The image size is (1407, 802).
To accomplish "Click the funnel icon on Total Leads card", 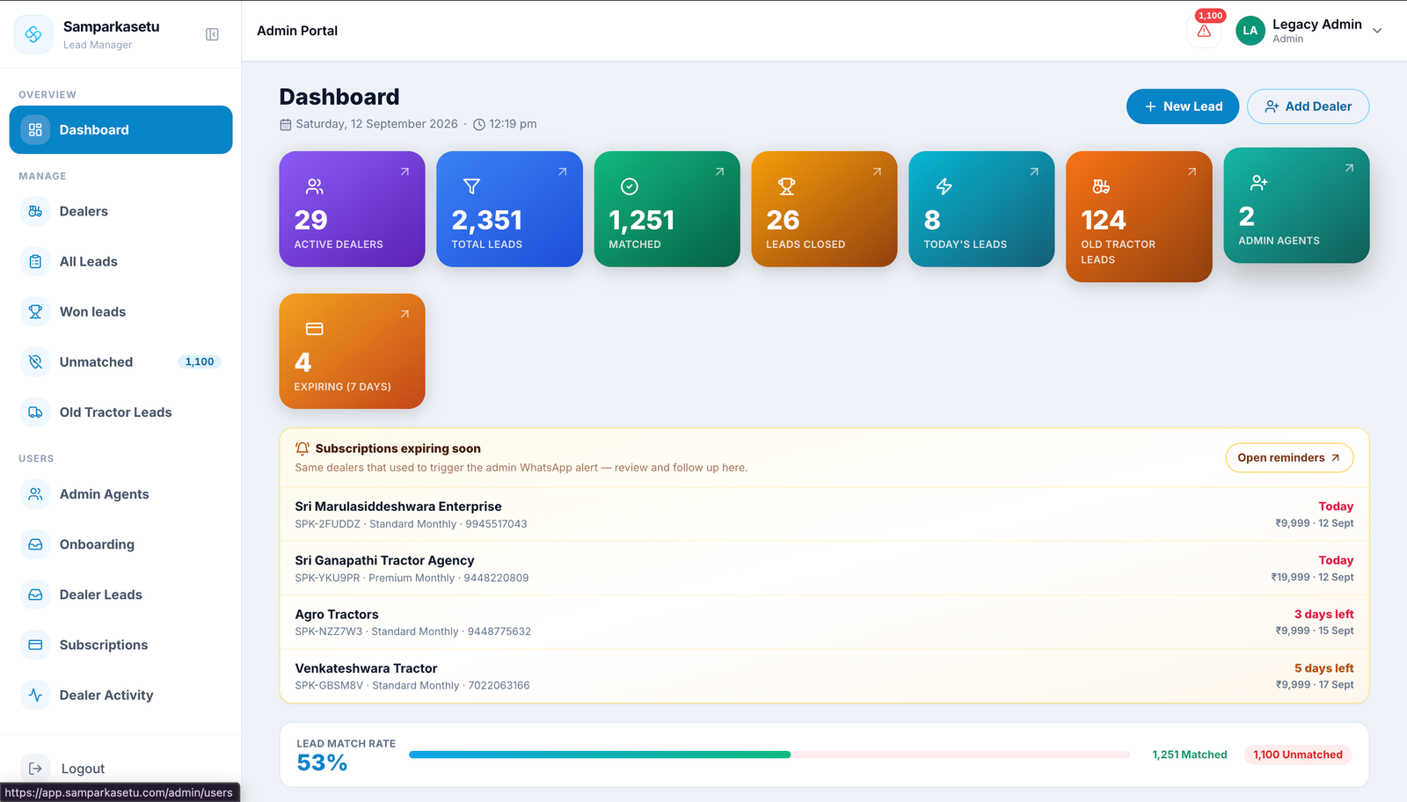I will point(471,186).
